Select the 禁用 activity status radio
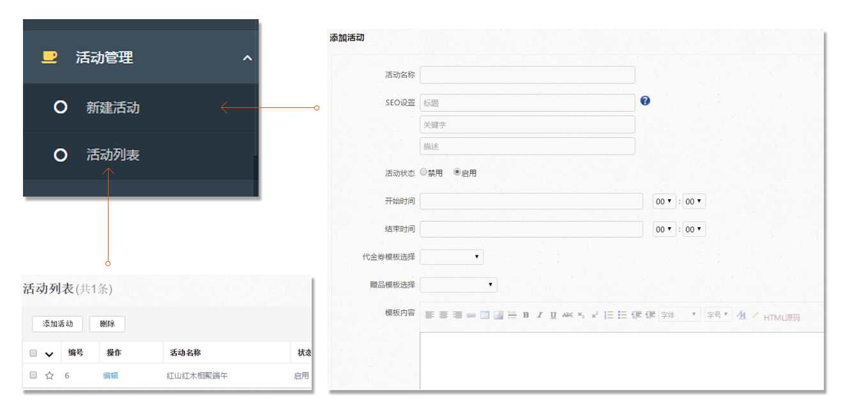Screen dimensions: 843x413 (423, 172)
